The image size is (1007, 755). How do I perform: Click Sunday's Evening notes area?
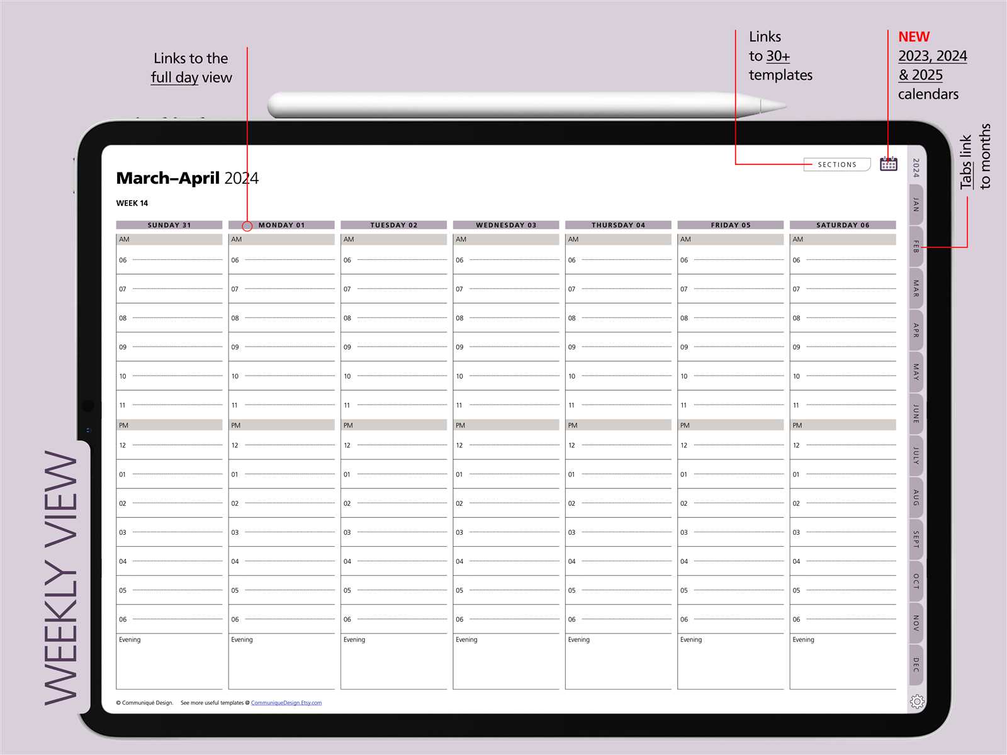[x=169, y=661]
